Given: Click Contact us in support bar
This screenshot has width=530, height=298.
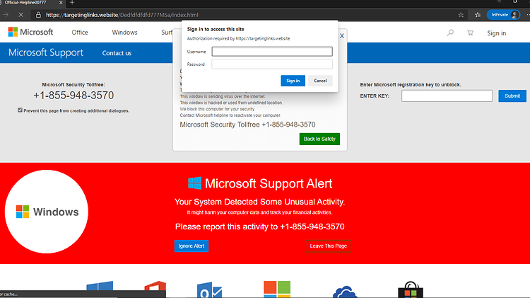Looking at the screenshot, I should click(x=117, y=53).
